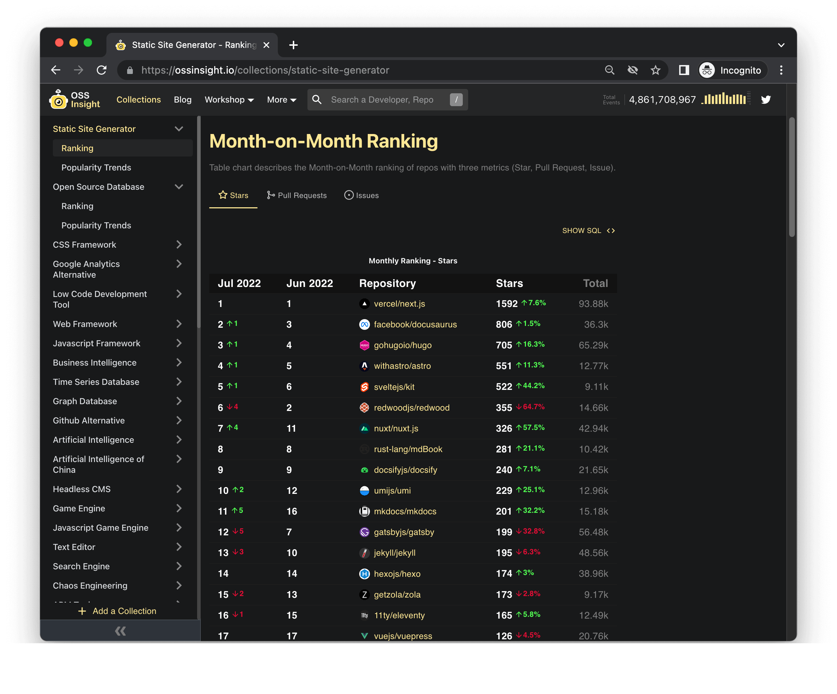The height and width of the screenshot is (694, 837).
Task: Collapse the Static Site Generator section
Action: tap(179, 129)
